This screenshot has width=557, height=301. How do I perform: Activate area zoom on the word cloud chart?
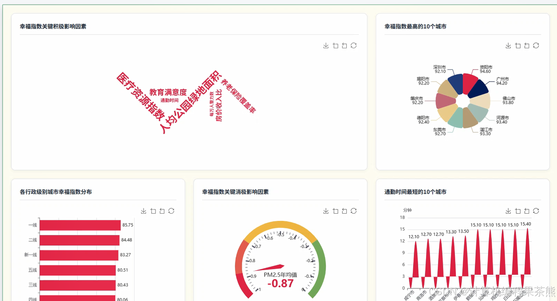[x=335, y=45]
